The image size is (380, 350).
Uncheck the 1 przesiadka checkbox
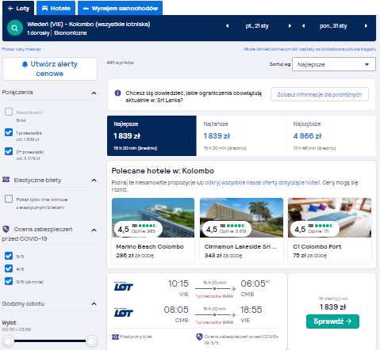[x=9, y=132]
